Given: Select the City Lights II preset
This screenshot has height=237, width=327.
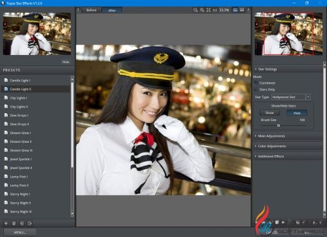Looking at the screenshot, I should (19, 107).
